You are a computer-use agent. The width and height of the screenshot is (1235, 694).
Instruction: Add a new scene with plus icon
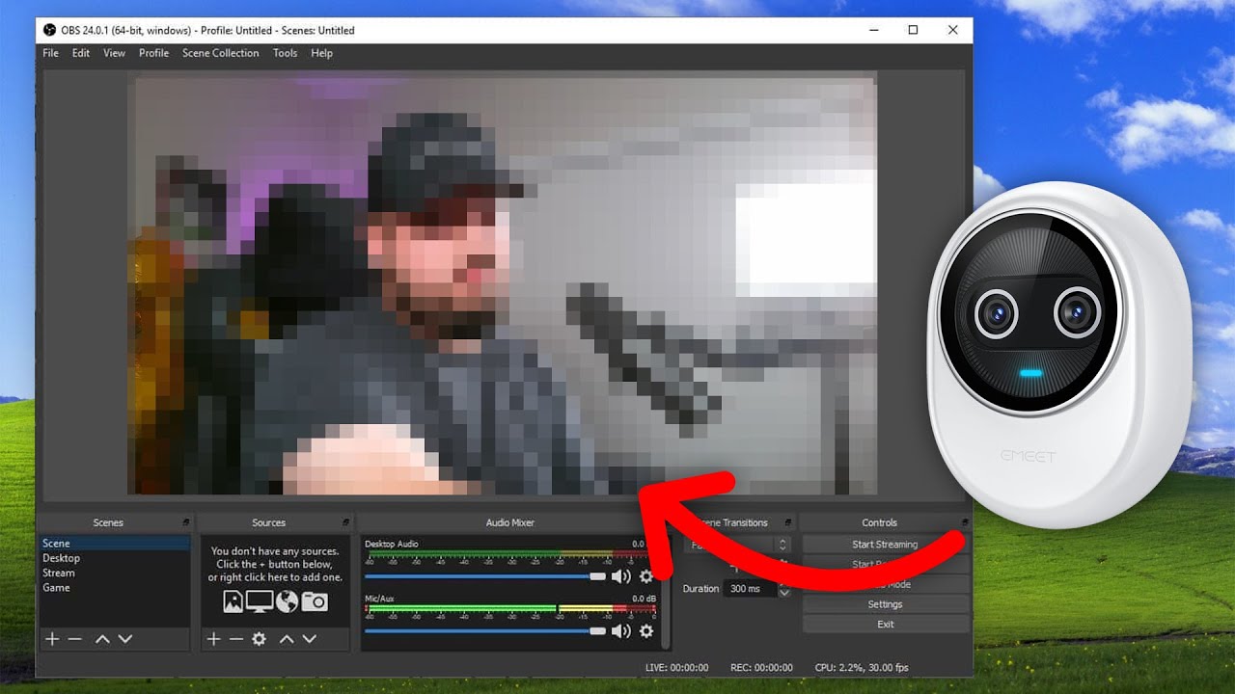point(52,639)
